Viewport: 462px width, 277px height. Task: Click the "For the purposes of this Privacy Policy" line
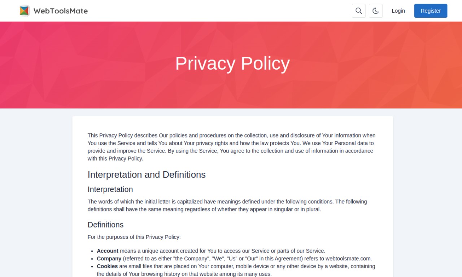pyautogui.click(x=134, y=237)
